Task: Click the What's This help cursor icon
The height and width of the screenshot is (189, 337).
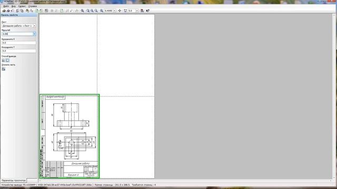Action: tap(147, 10)
